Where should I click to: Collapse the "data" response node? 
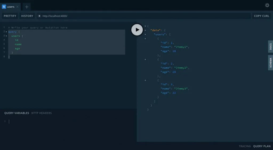[145, 30]
